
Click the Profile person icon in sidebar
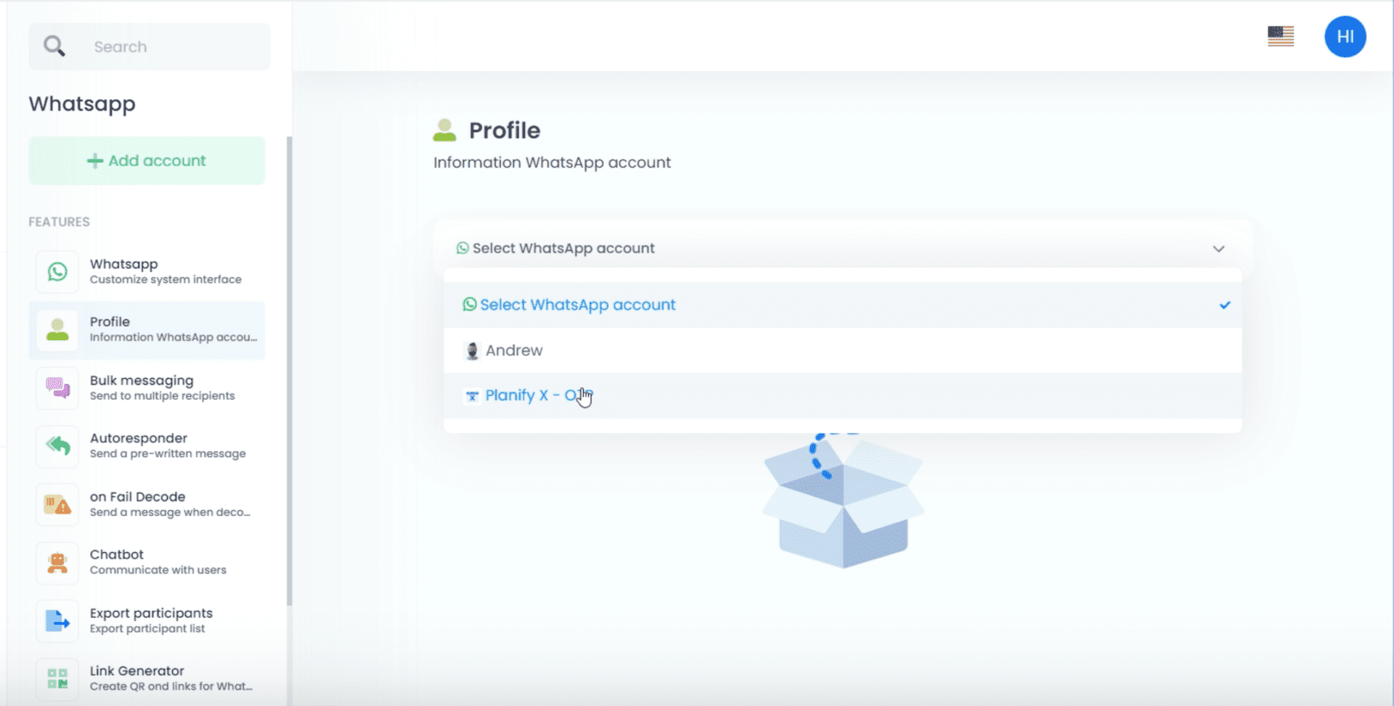click(x=57, y=330)
